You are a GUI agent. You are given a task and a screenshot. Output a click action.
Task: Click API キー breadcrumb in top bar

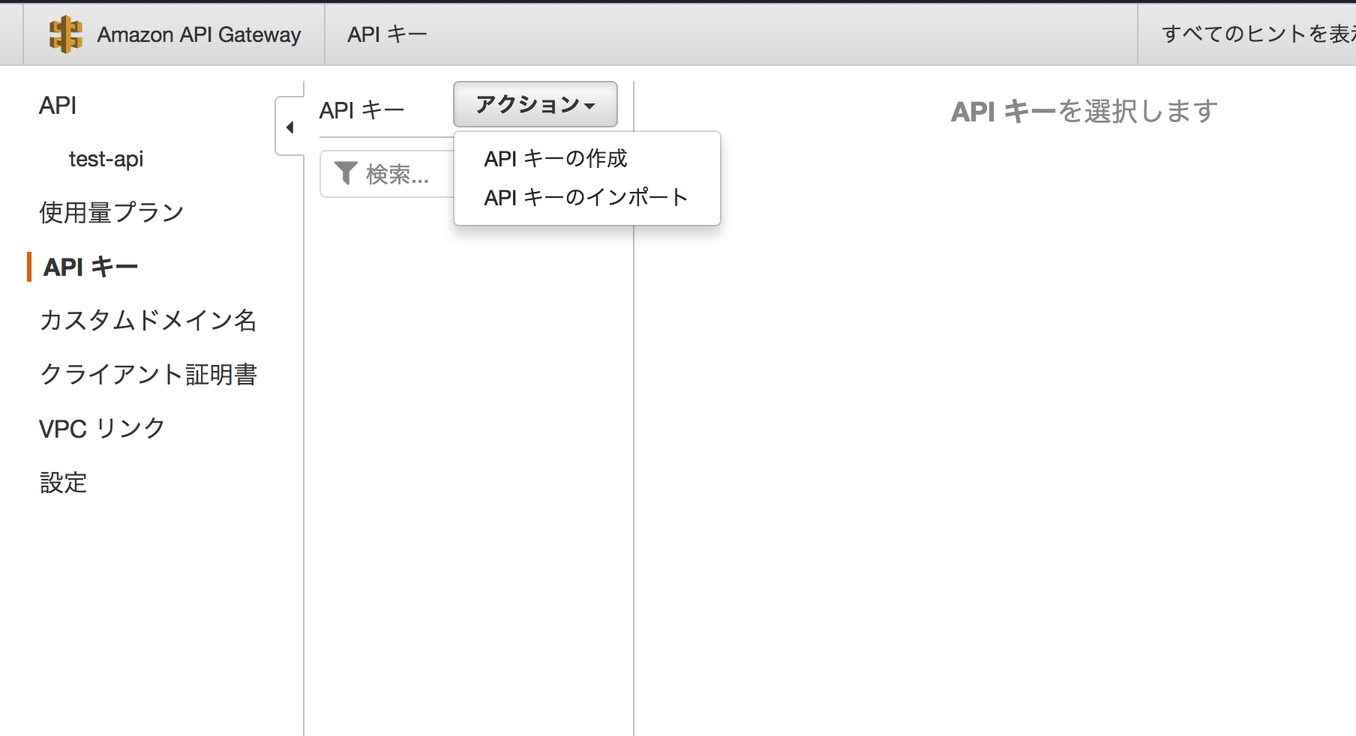point(387,34)
